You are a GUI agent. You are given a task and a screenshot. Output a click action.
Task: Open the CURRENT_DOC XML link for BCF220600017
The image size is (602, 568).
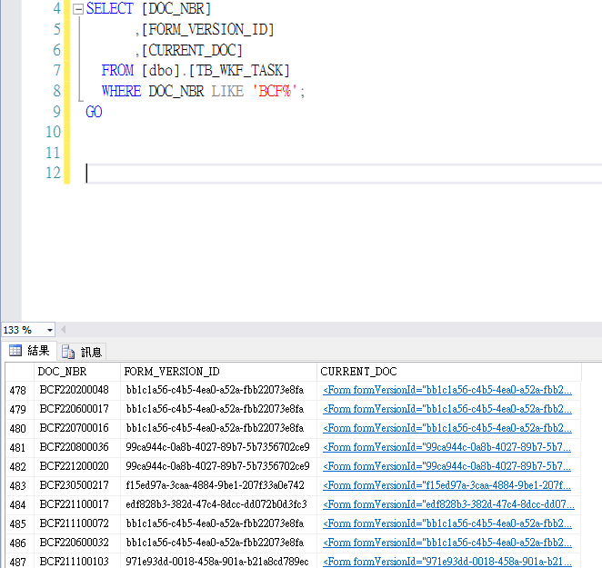coord(447,409)
